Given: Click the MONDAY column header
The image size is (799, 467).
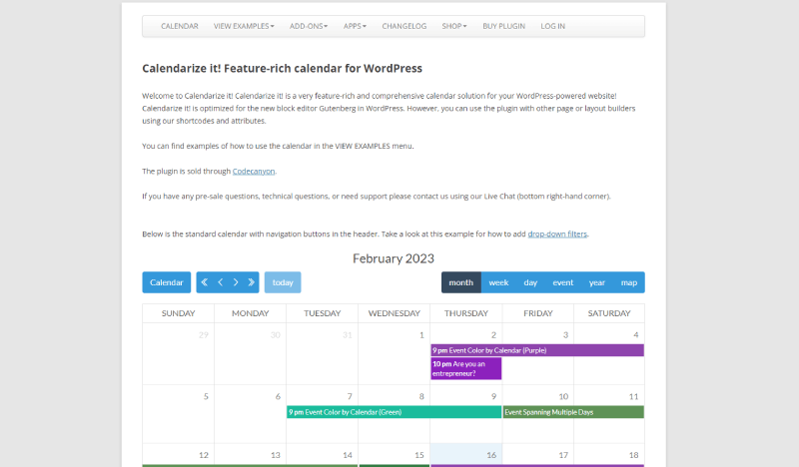Looking at the screenshot, I should [251, 313].
